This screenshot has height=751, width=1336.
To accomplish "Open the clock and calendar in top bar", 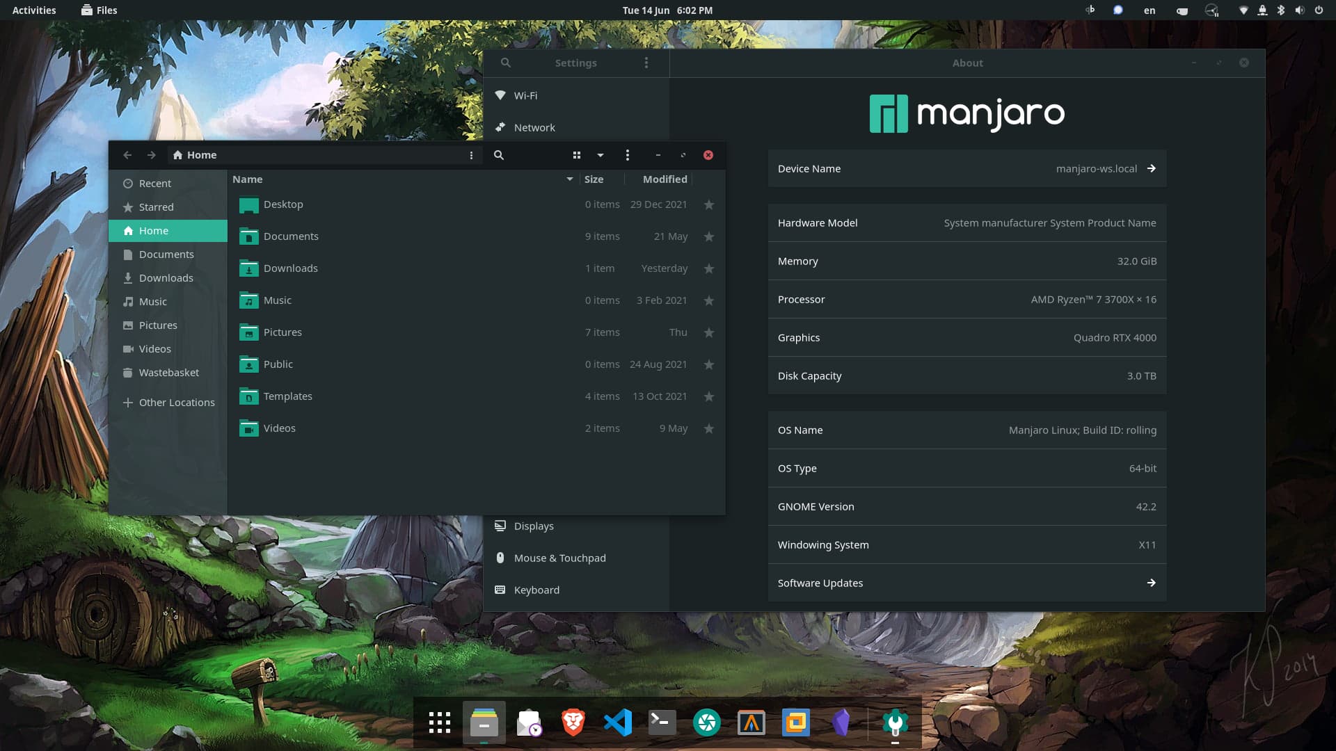I will (x=667, y=10).
